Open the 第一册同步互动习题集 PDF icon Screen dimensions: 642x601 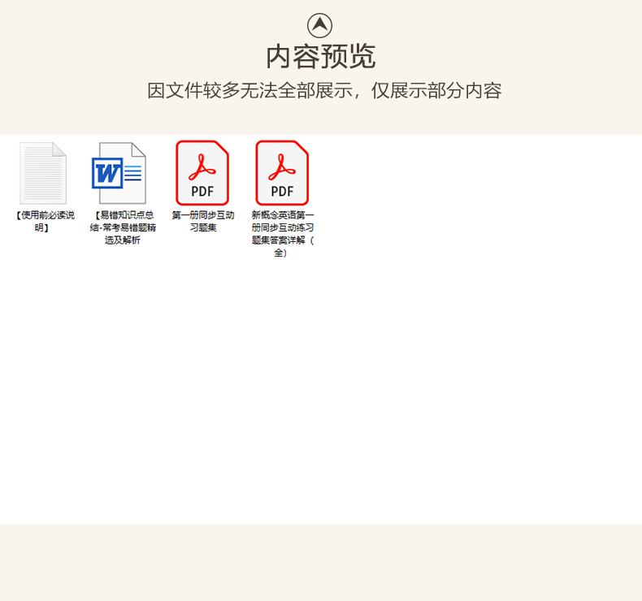202,173
